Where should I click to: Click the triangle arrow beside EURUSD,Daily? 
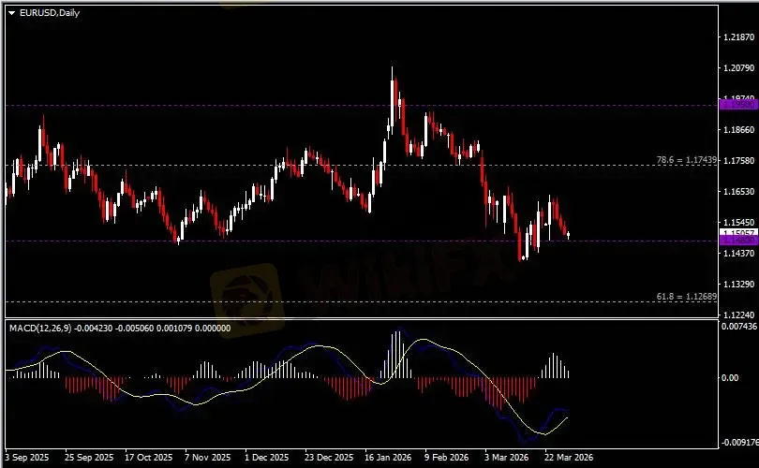coord(11,11)
